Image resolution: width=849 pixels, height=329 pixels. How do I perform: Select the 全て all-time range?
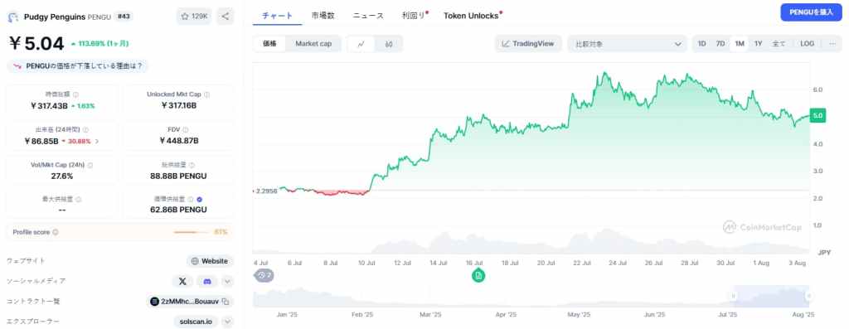point(779,44)
